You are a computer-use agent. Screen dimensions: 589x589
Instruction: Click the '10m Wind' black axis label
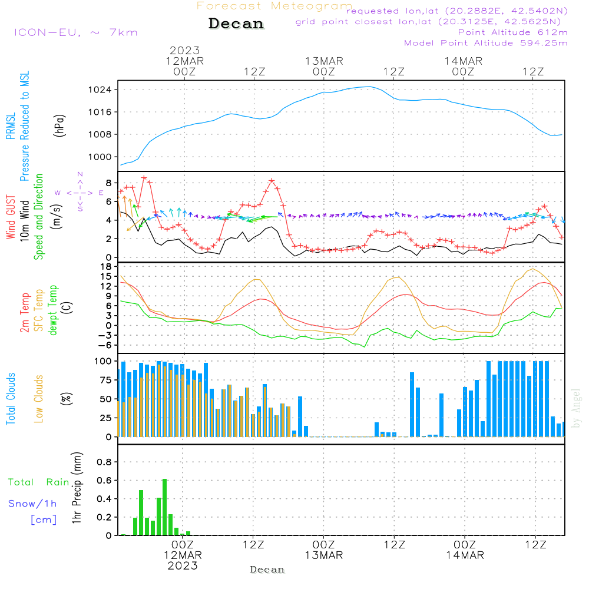pos(24,220)
